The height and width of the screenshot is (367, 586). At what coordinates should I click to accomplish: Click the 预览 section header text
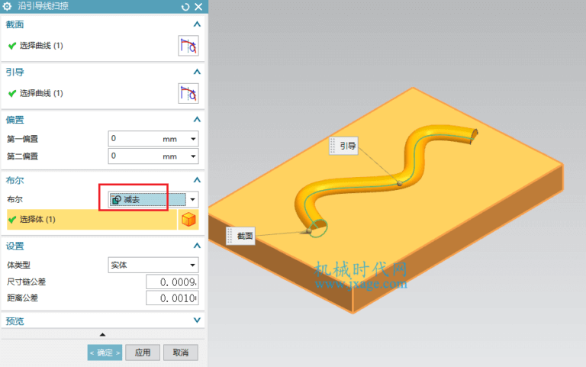tap(15, 321)
